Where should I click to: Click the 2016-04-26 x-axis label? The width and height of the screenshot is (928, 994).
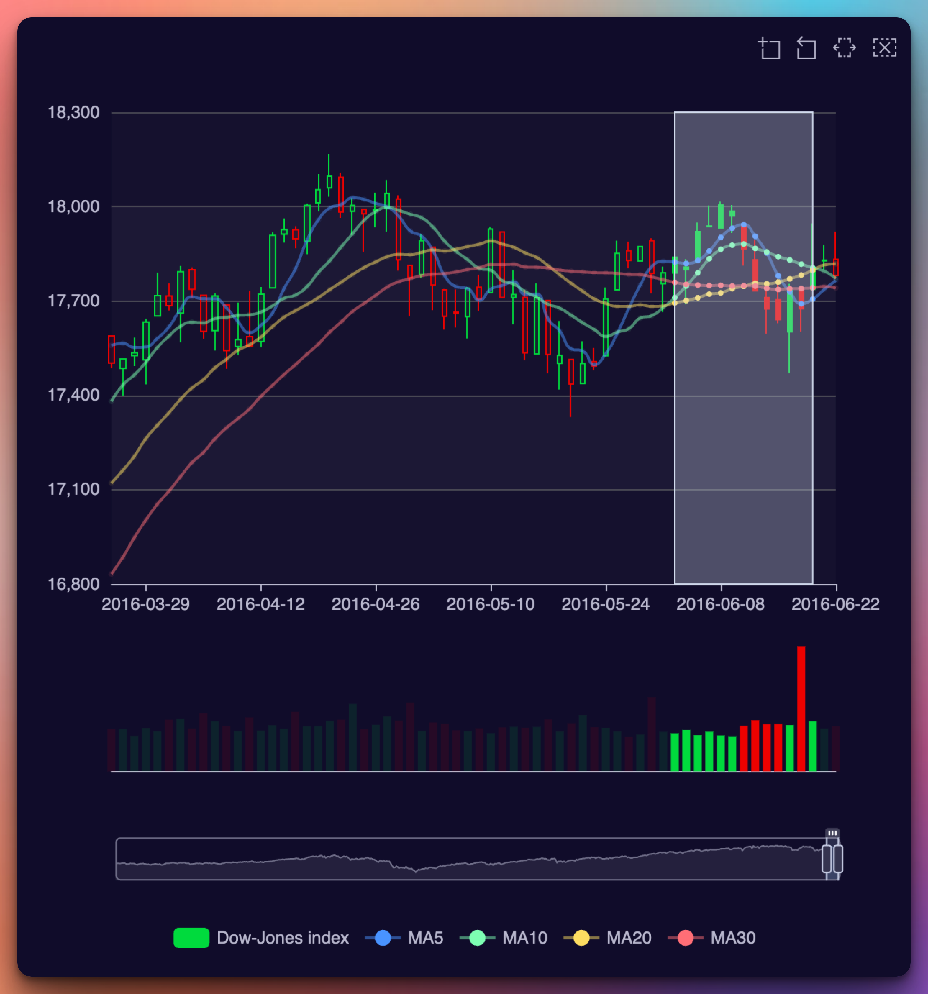[376, 605]
